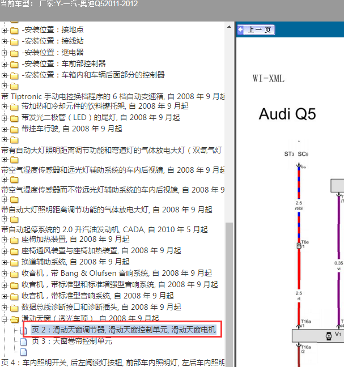Viewport: 344px width, 367px height.
Task: Click the SC9 fuse label in diagram
Action: 303,154
